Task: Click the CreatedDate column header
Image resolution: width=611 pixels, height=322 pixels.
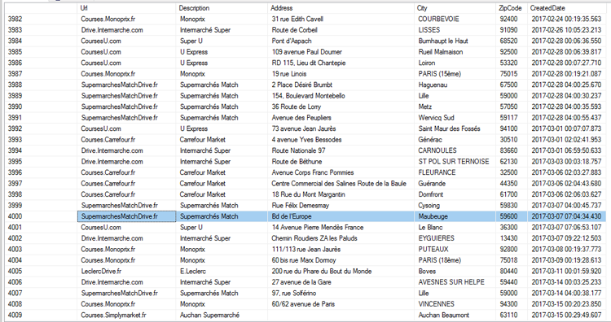Action: point(567,8)
